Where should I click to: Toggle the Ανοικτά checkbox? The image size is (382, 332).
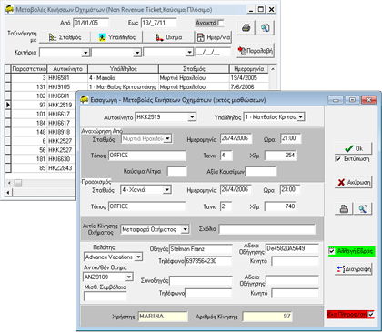(221, 23)
